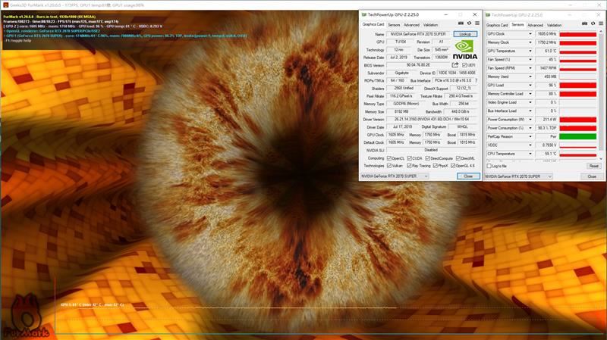
Task: Click Close button in GPU-Z Graphics Card window
Action: [468, 176]
